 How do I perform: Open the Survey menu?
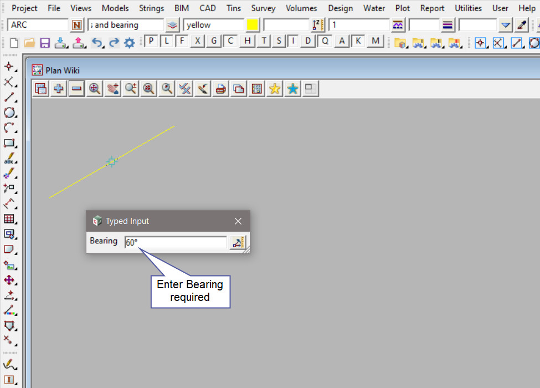pyautogui.click(x=263, y=8)
